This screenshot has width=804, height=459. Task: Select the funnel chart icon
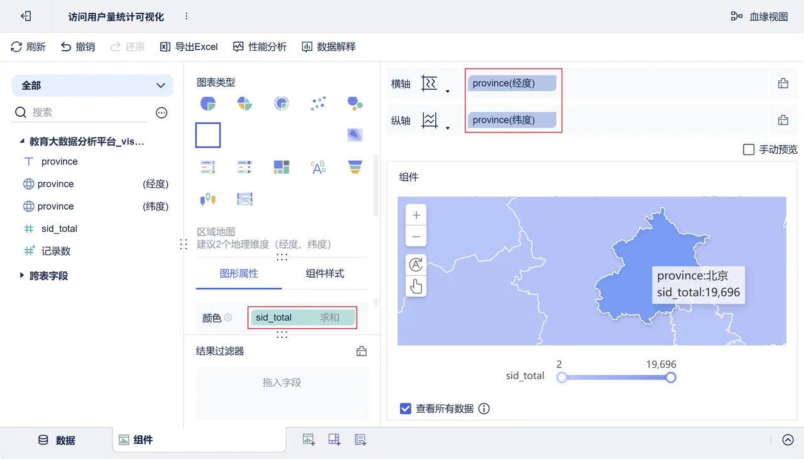pyautogui.click(x=355, y=167)
